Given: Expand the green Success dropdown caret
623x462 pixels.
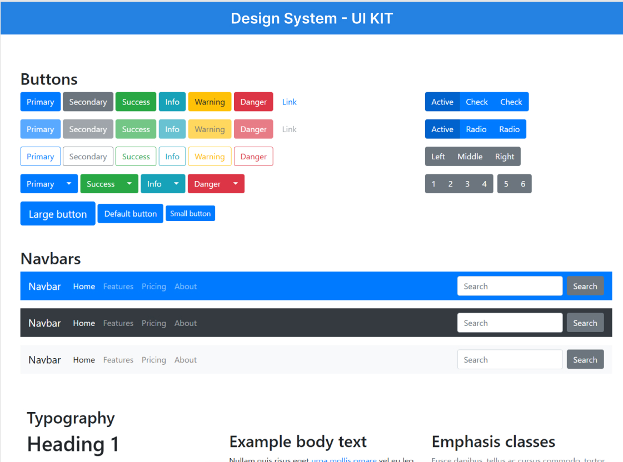Looking at the screenshot, I should 129,184.
